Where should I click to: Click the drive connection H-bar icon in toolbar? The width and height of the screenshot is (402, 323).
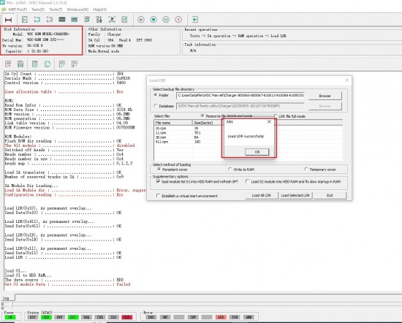pos(8,20)
